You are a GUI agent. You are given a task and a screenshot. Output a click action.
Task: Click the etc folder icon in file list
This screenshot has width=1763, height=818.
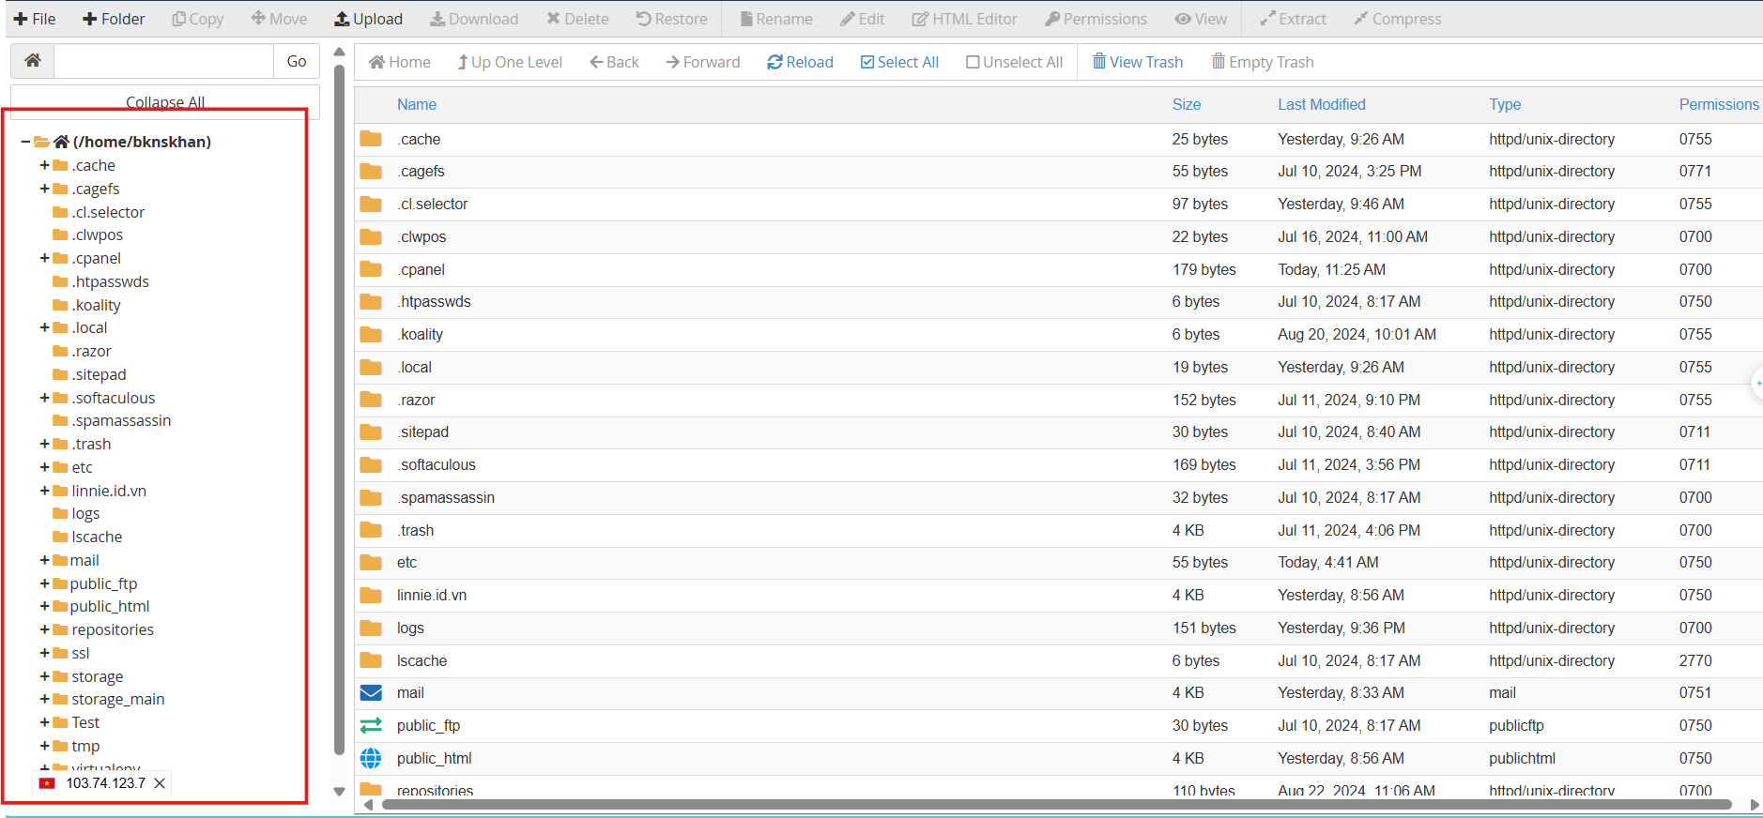371,562
